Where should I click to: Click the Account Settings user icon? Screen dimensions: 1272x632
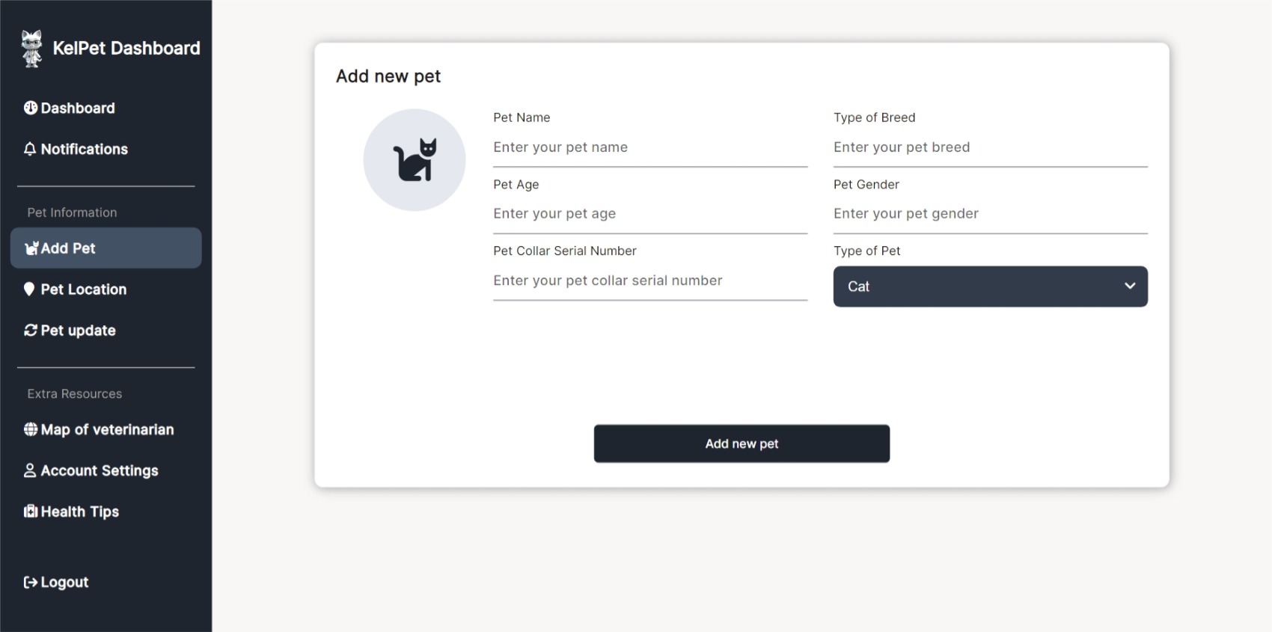(x=30, y=470)
